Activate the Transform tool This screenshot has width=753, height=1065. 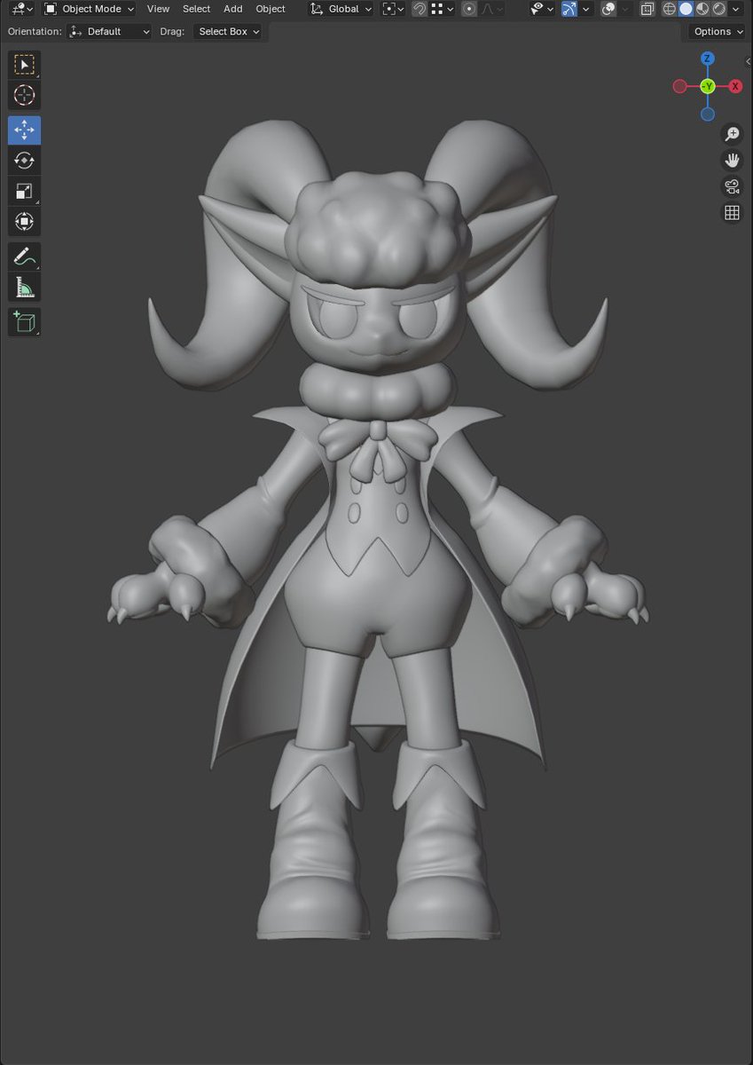point(24,221)
